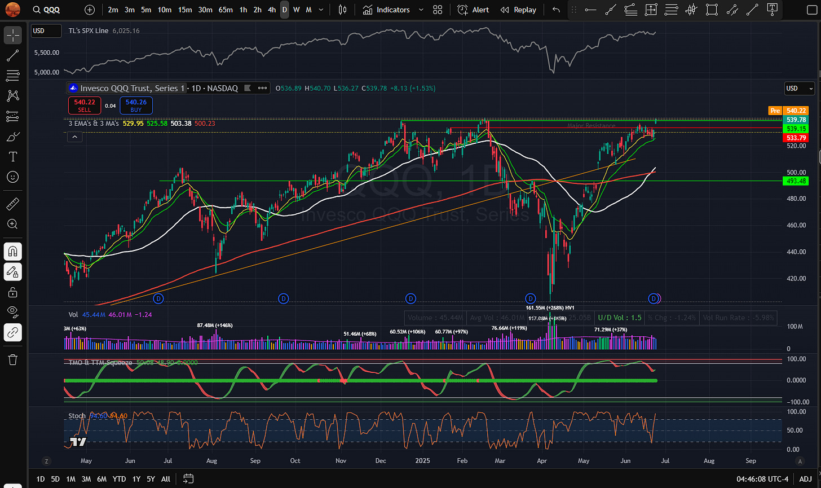The image size is (821, 488).
Task: Open the Fibonacci/Gann tools in left sidebar
Action: click(x=12, y=76)
